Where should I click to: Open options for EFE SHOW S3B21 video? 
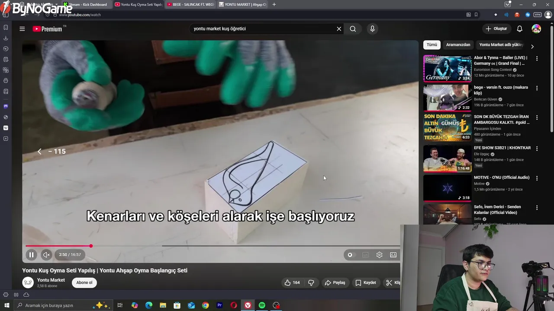coord(537,149)
